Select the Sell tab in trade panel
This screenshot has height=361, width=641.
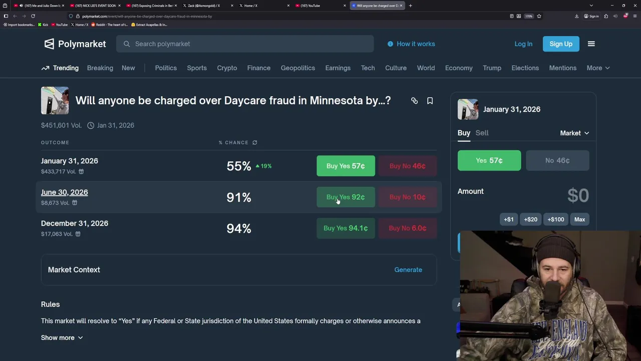pos(482,133)
